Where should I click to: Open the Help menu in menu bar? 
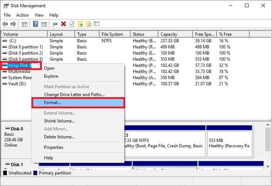click(54, 15)
